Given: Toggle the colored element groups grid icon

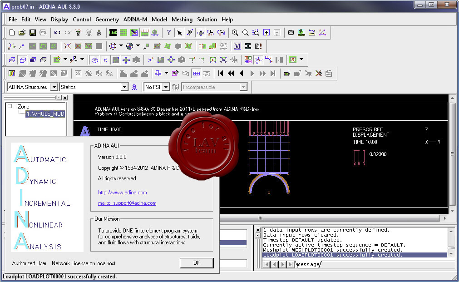Looking at the screenshot, I should [248, 60].
